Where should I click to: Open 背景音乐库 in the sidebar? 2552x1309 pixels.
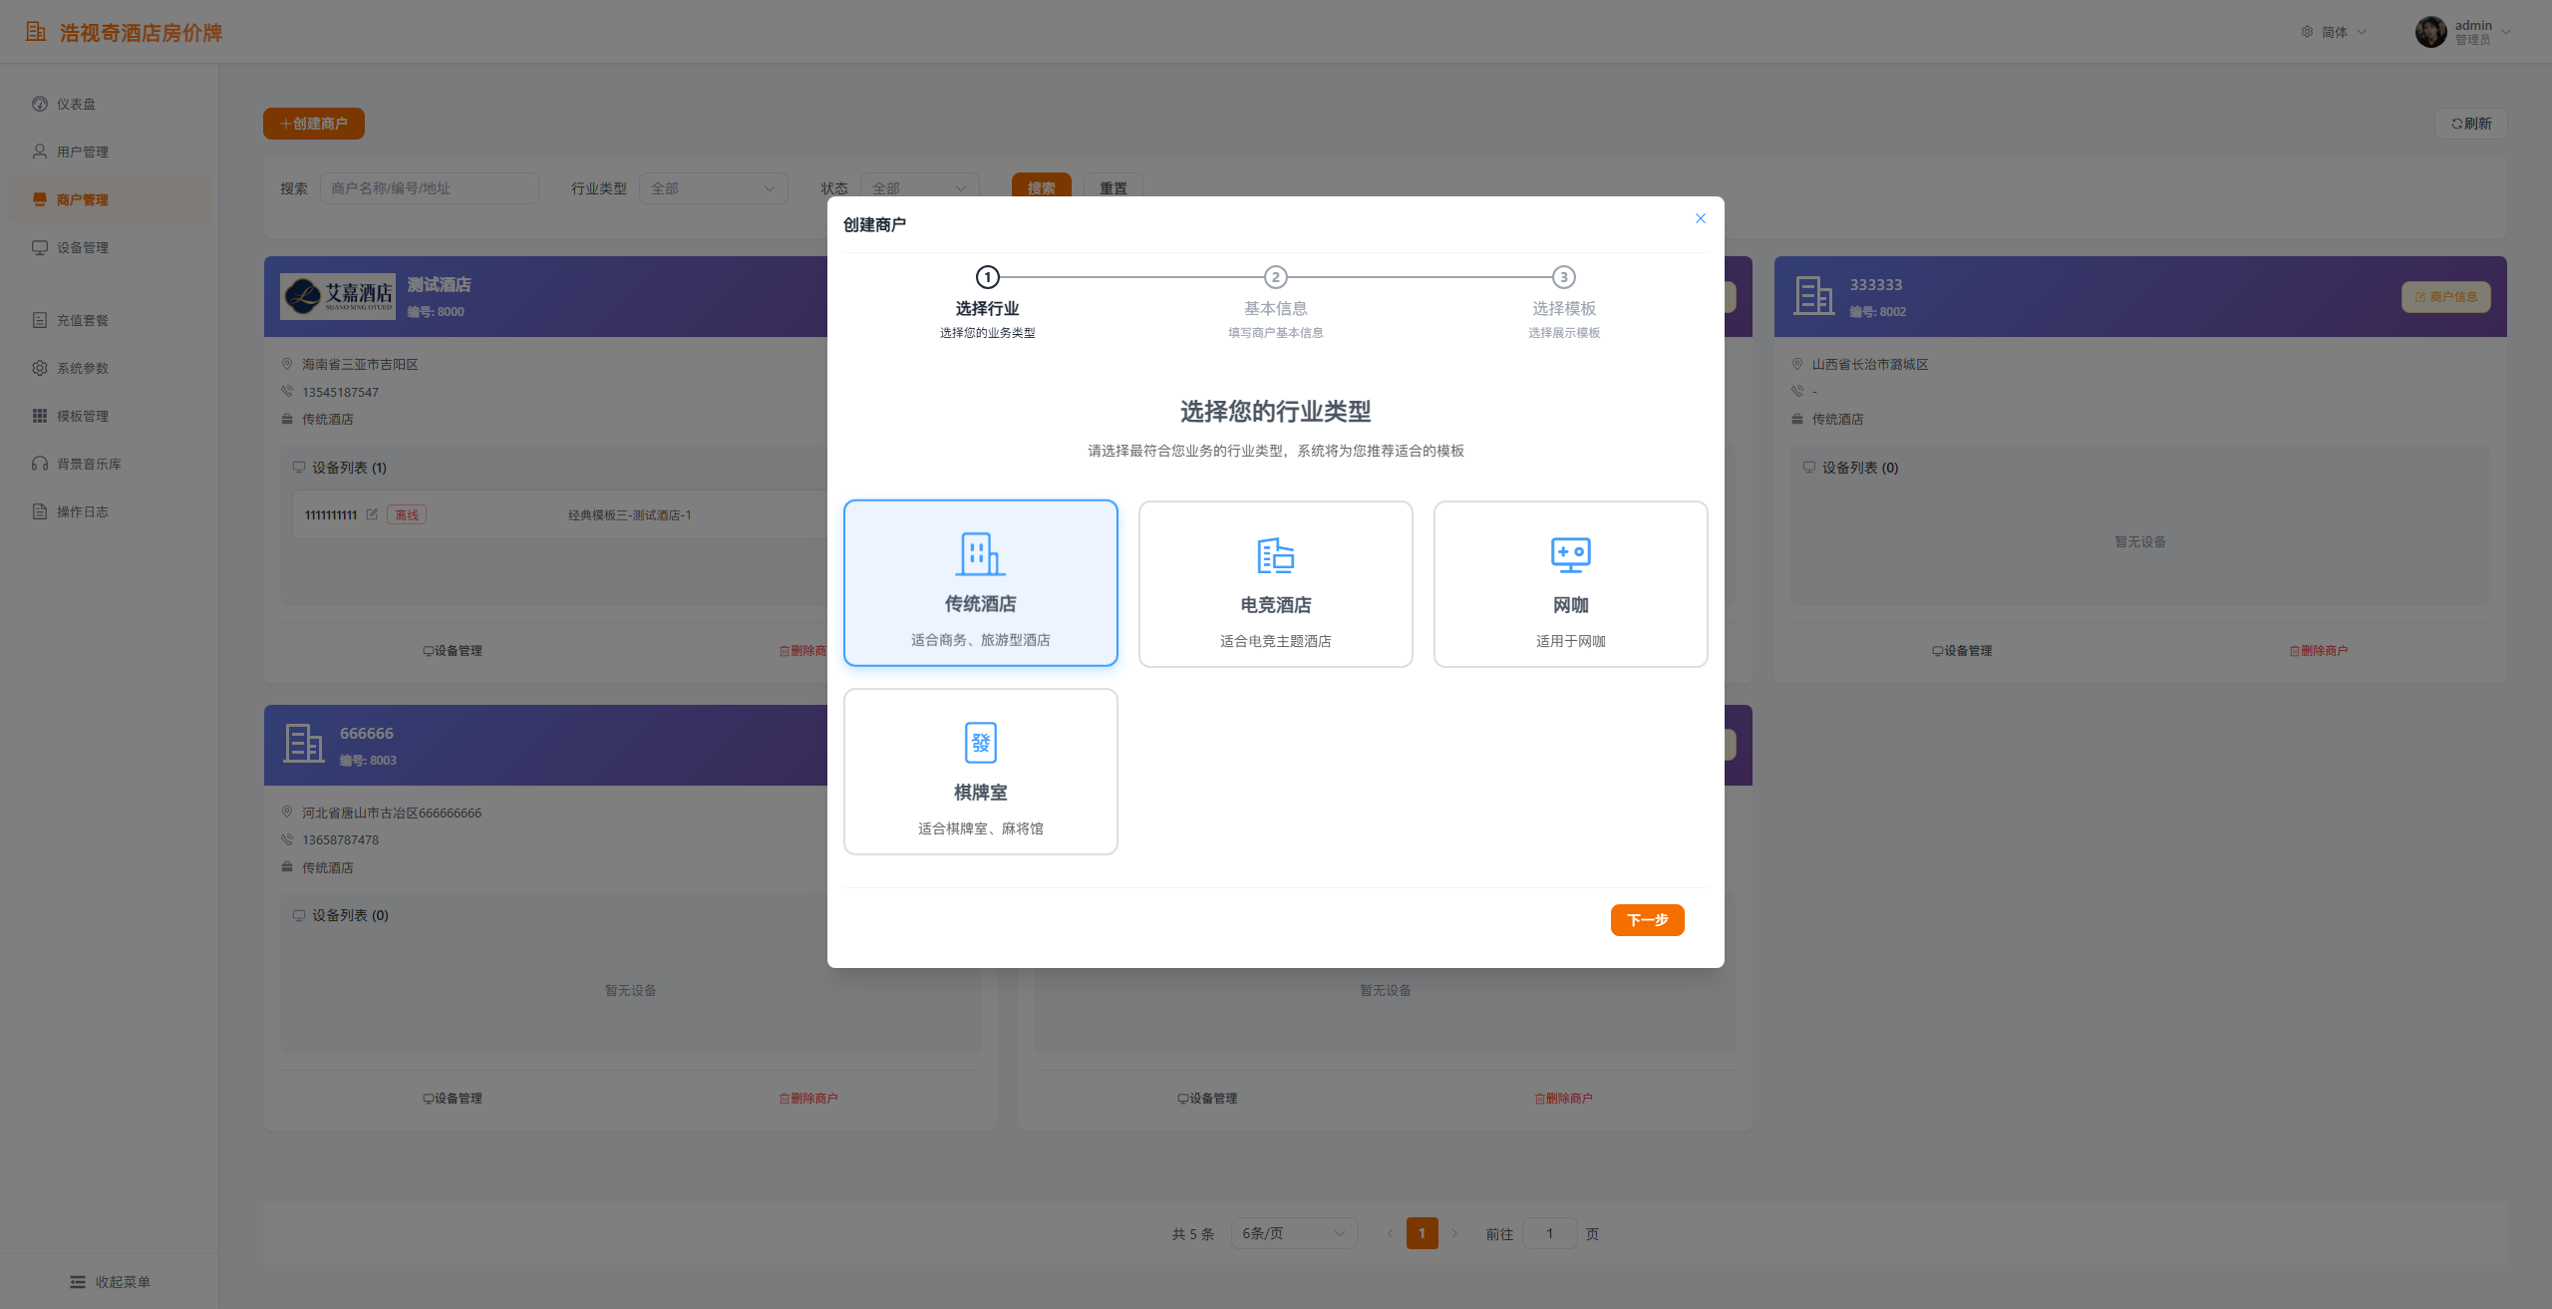coord(110,464)
